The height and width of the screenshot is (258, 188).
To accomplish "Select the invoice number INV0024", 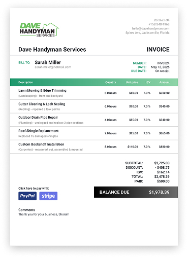I will tap(163, 63).
